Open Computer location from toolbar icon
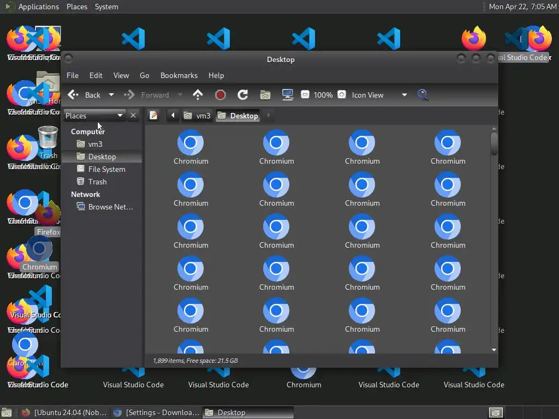 [287, 95]
